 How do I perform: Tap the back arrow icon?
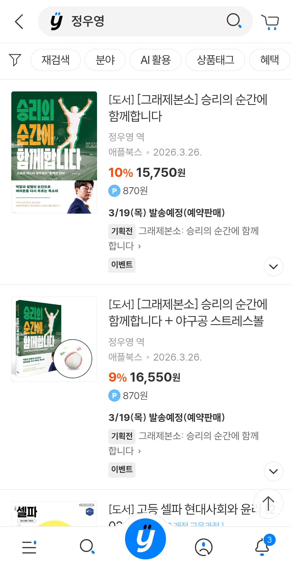[x=19, y=21]
